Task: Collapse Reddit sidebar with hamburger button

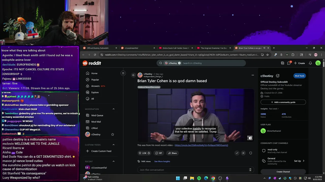Action: point(123,73)
